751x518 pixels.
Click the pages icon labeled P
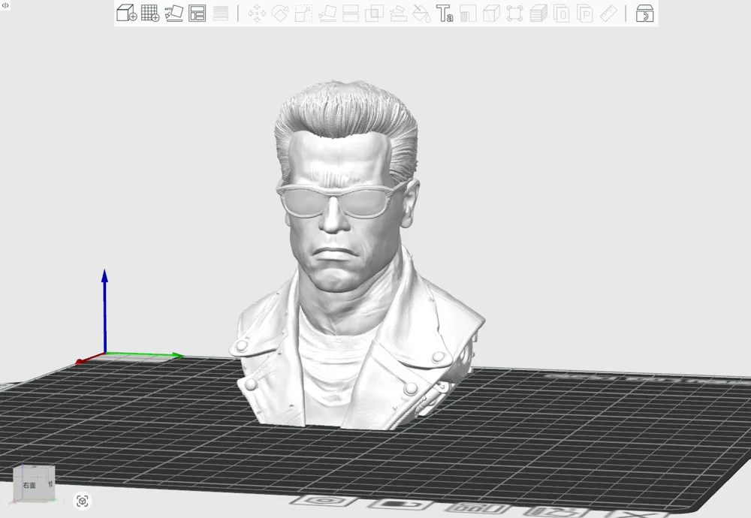pos(585,14)
